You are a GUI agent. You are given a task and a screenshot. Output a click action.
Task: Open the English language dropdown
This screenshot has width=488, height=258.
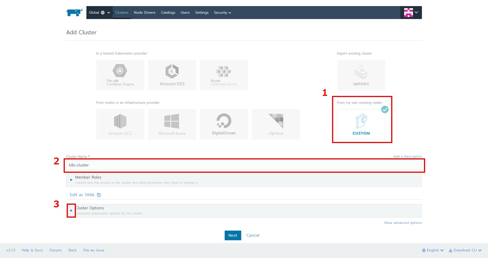tap(433, 250)
